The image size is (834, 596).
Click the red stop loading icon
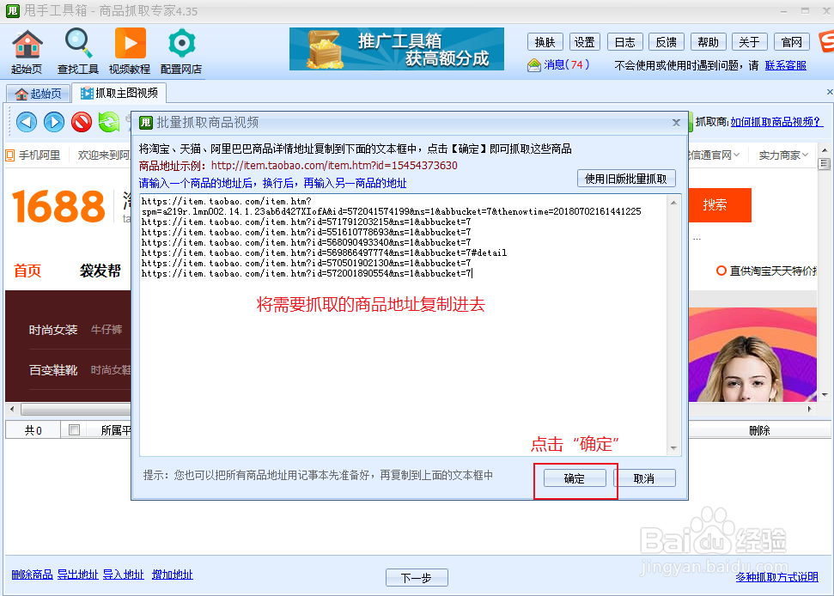click(x=82, y=122)
